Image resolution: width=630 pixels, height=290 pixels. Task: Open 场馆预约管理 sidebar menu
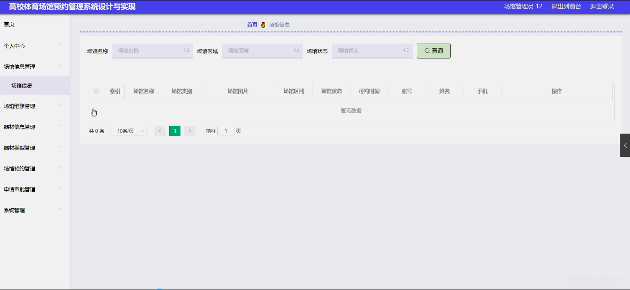pos(35,168)
